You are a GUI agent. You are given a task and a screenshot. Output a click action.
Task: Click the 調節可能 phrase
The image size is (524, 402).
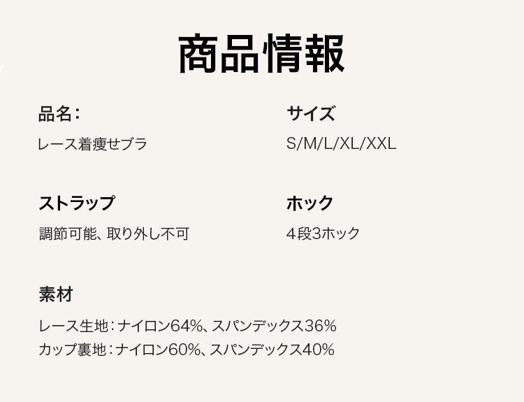pyautogui.click(x=68, y=234)
